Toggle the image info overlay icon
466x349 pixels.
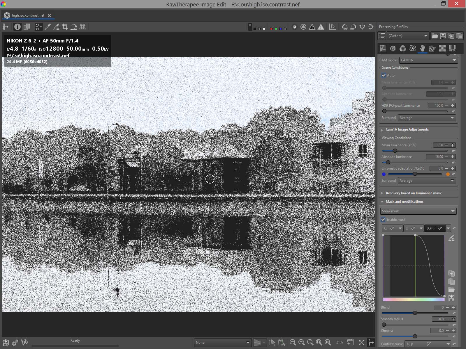click(17, 27)
